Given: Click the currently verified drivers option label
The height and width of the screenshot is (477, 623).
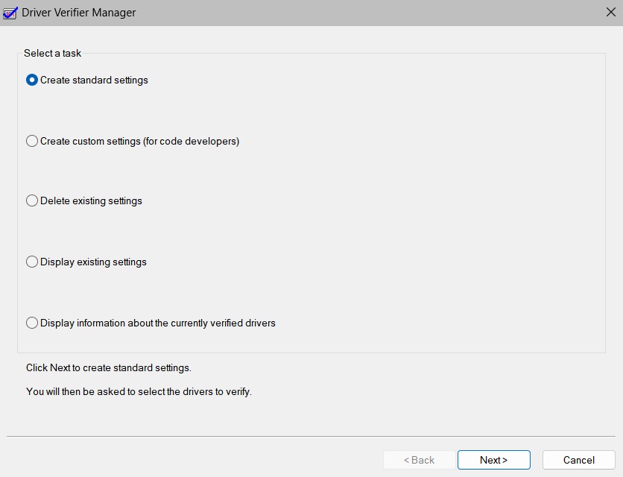Looking at the screenshot, I should [x=159, y=323].
